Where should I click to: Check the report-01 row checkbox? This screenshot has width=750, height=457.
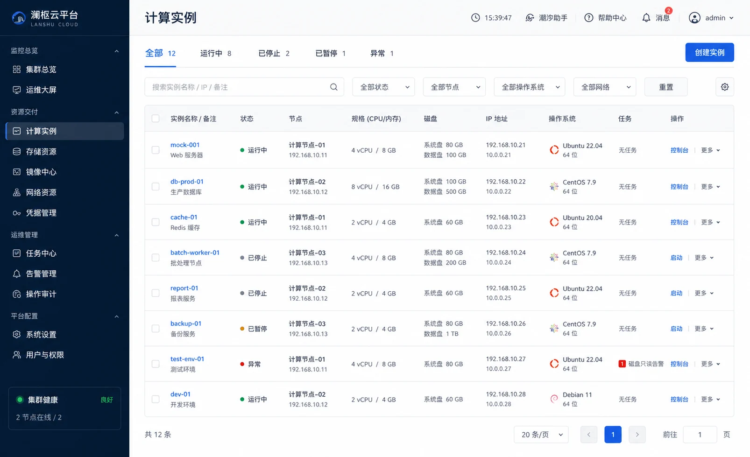click(x=156, y=293)
